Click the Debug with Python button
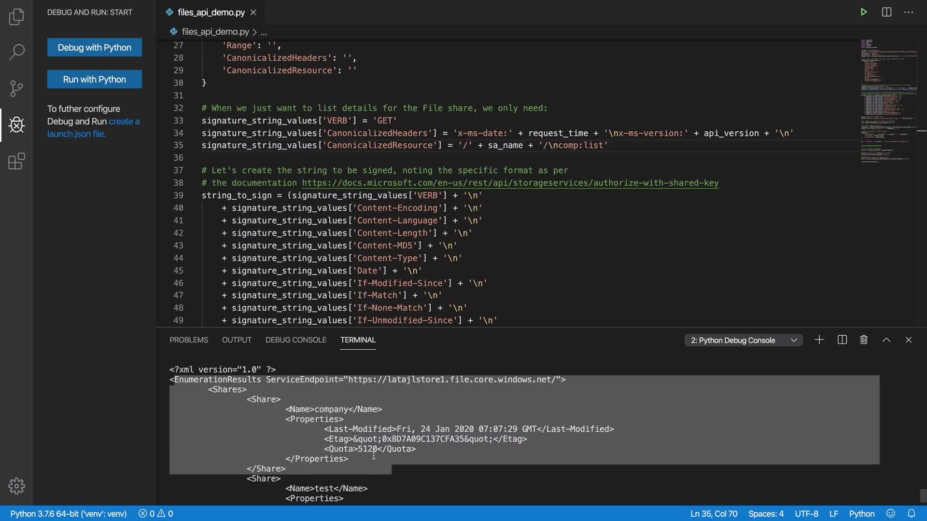Screen dimensions: 927x521 [95, 48]
